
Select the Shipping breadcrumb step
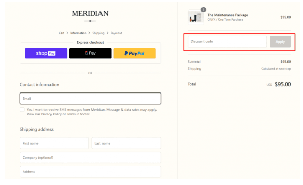coord(98,33)
